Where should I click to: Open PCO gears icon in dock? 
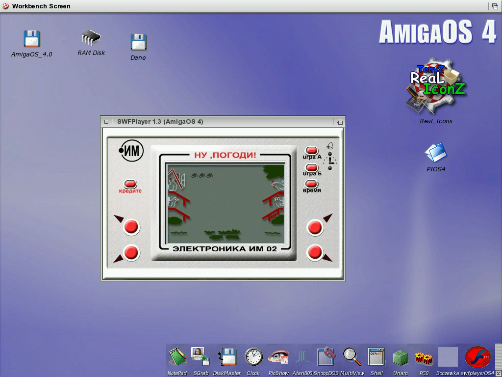tap(424, 358)
